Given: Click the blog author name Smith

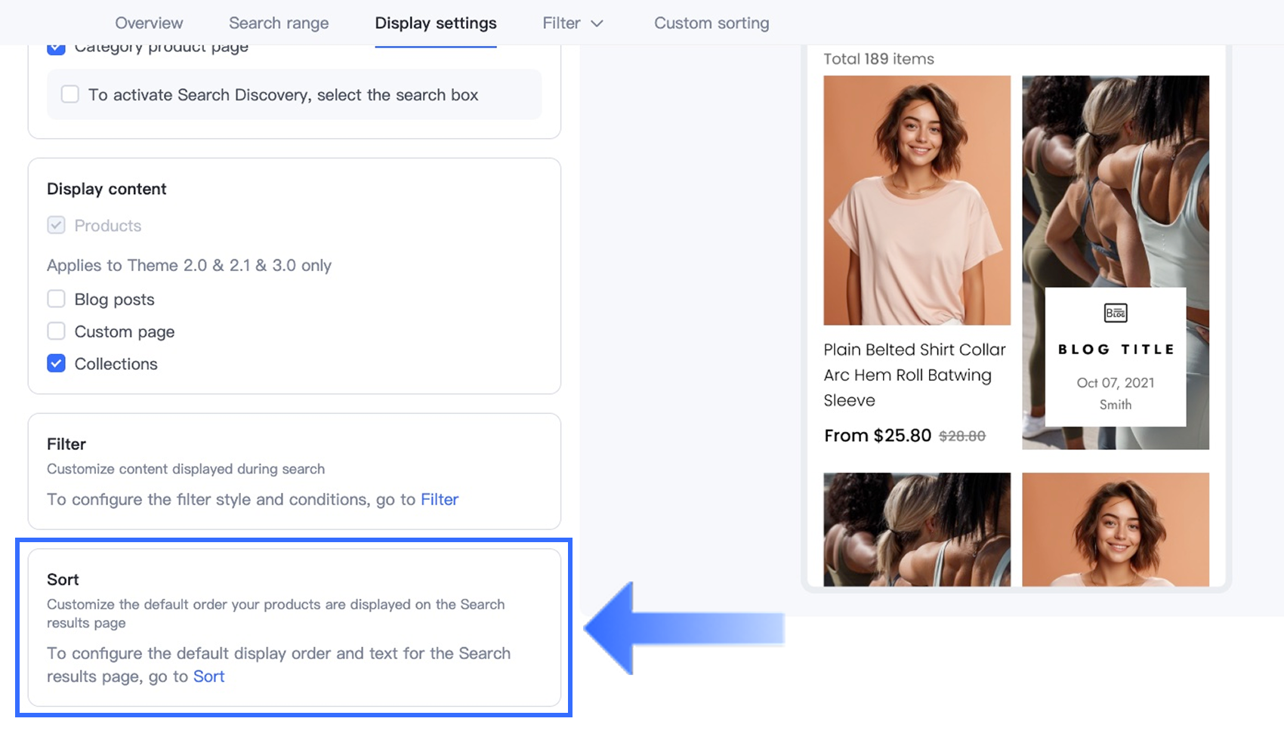Looking at the screenshot, I should (x=1116, y=405).
